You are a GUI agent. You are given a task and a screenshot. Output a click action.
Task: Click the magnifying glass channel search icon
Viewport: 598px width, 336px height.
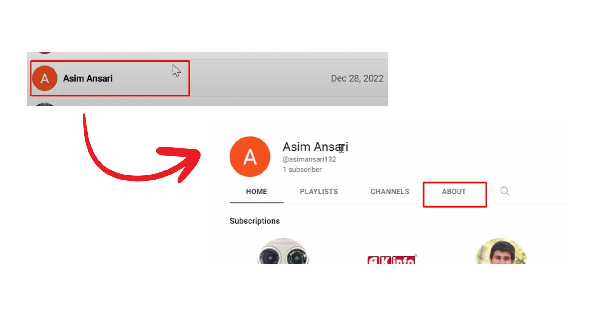505,191
